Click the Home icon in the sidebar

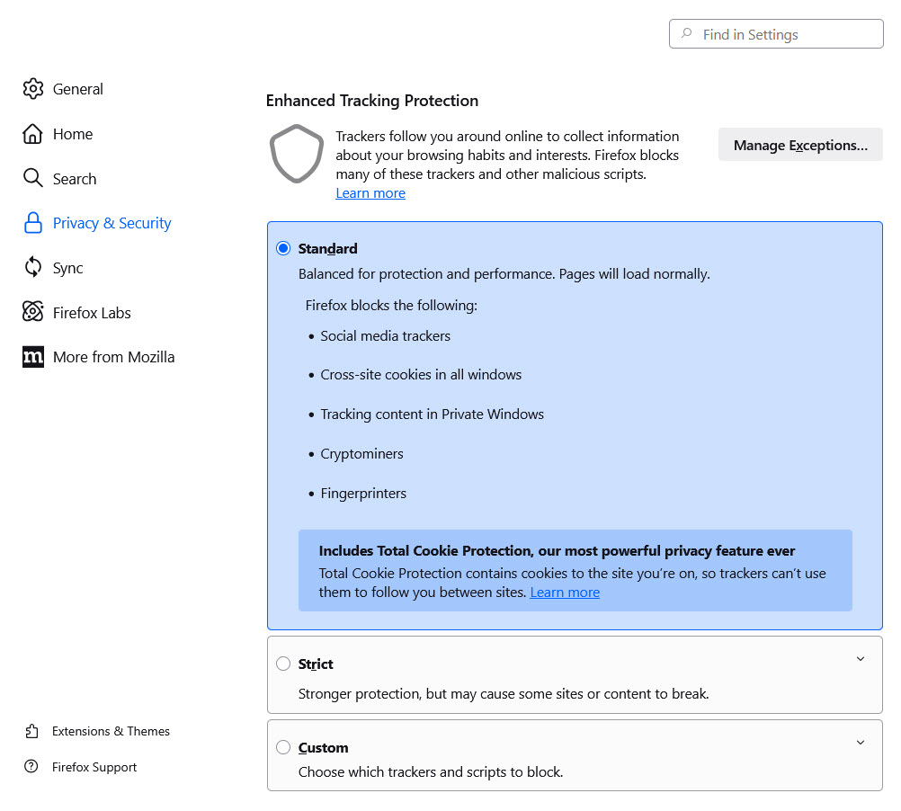tap(31, 133)
